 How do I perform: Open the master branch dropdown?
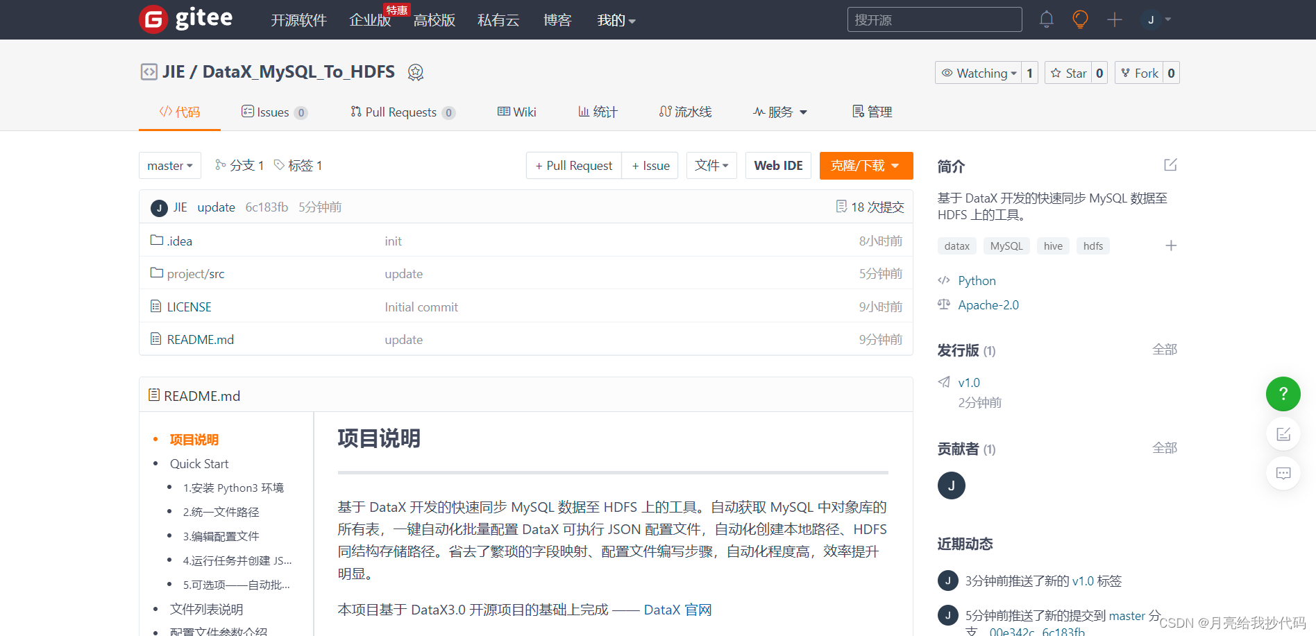(170, 166)
